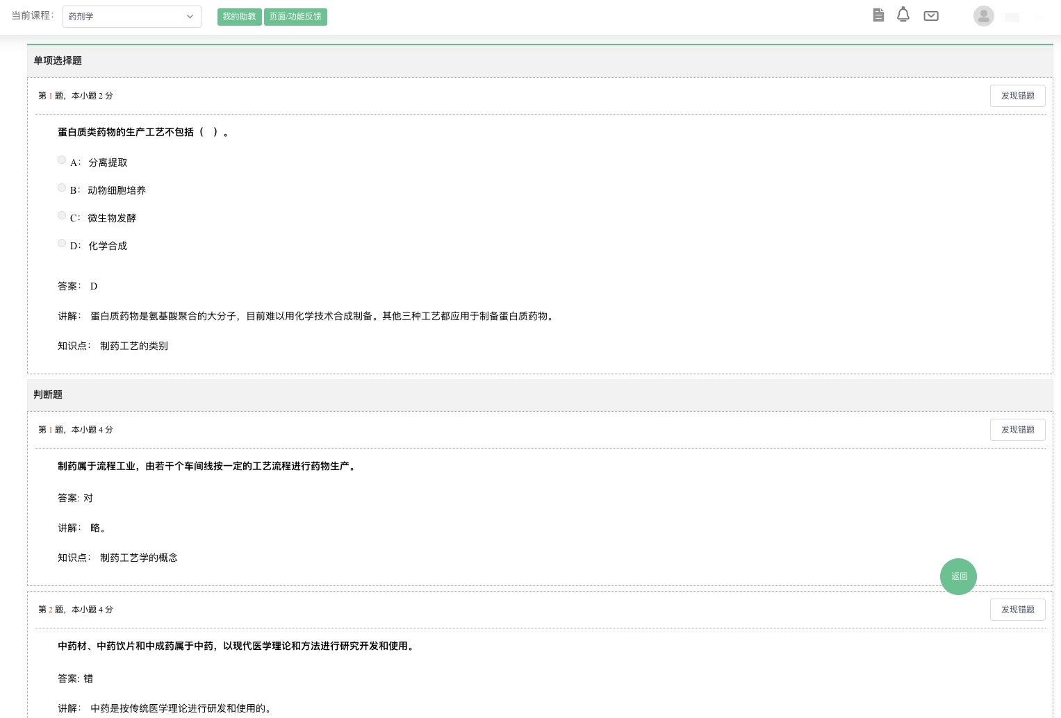This screenshot has height=718, width=1061.
Task: Report error on the 制药属于流程工业 question
Action: (x=1018, y=430)
